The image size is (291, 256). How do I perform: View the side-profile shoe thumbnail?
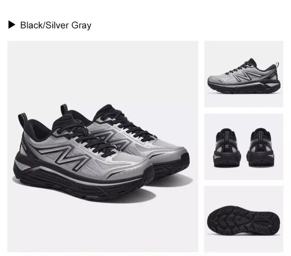[x=244, y=74]
